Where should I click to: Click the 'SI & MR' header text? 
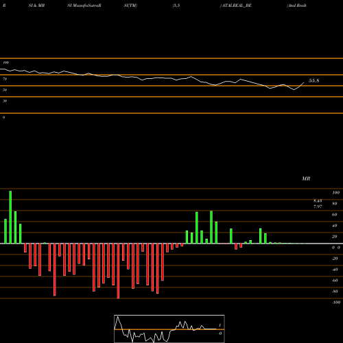[36, 5]
